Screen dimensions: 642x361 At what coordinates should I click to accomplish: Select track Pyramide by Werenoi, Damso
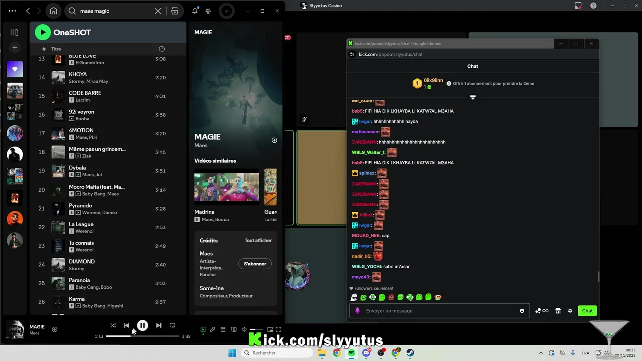(107, 209)
